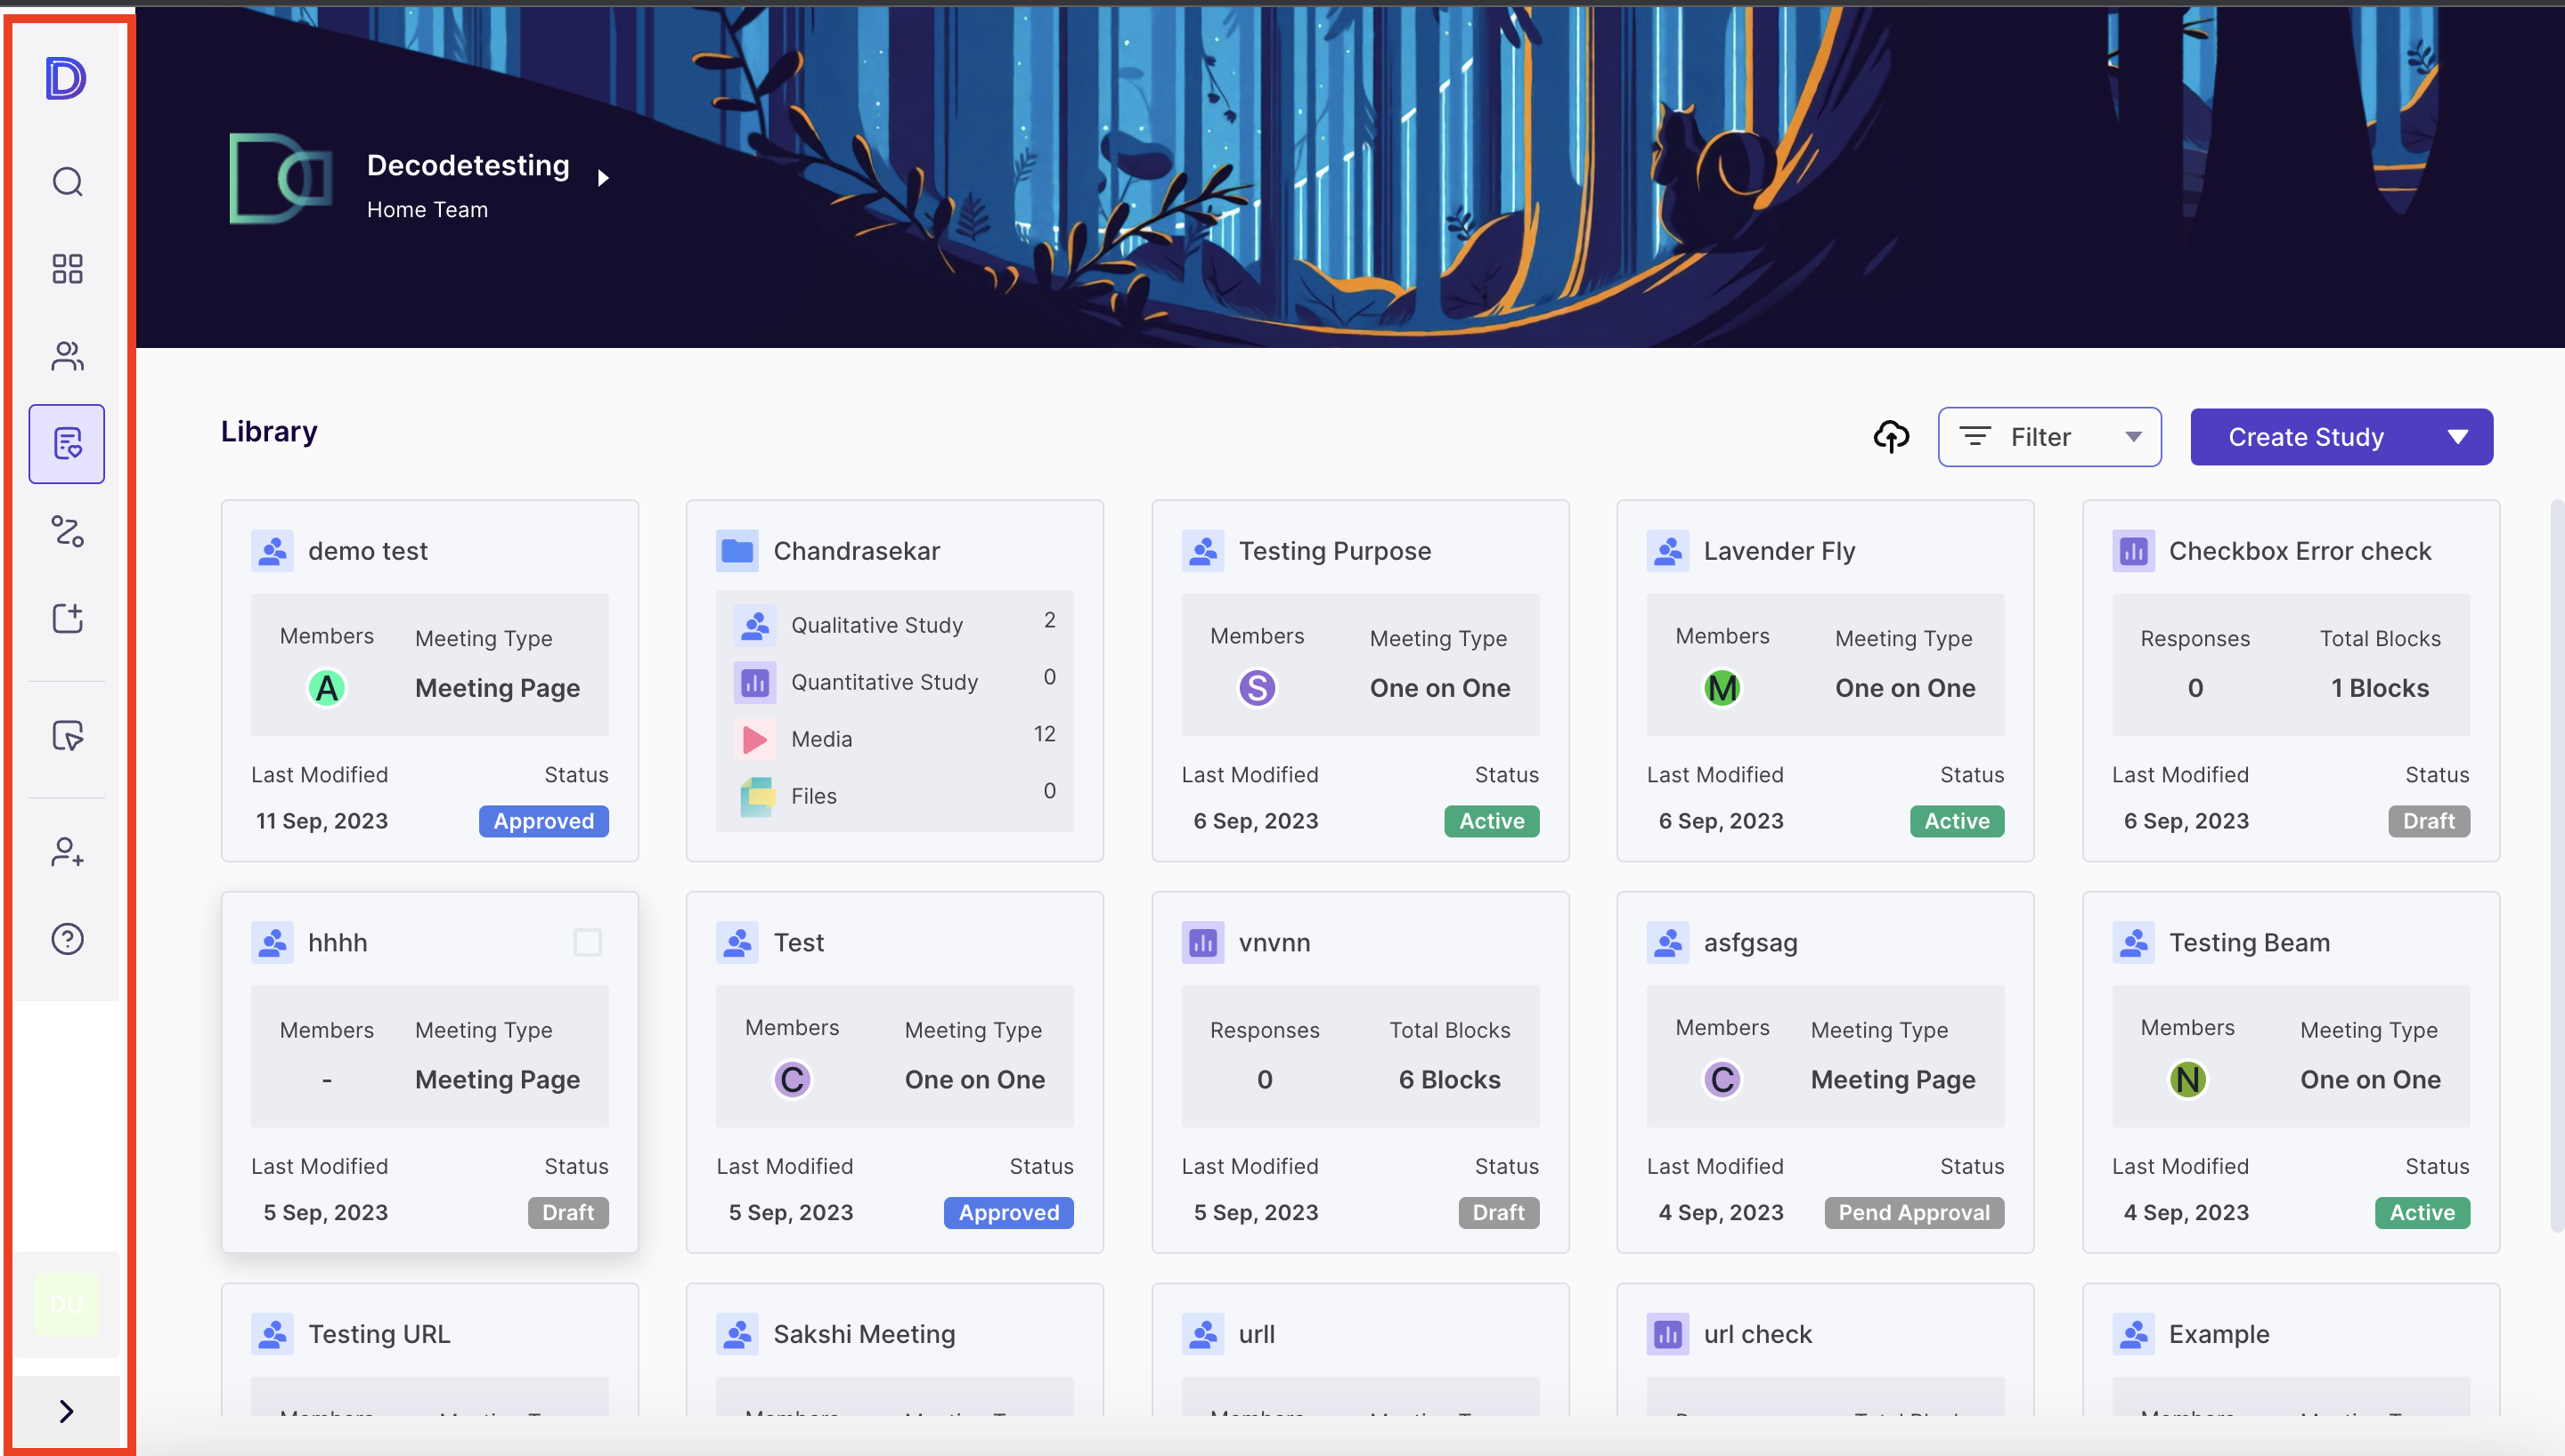
Task: Select the highlighted Library sidebar icon
Action: 67,444
